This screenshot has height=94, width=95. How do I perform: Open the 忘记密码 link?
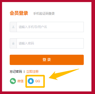pyautogui.click(x=16, y=72)
